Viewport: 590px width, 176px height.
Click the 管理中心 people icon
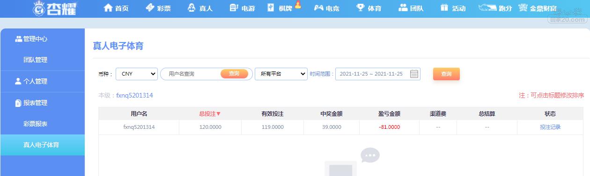(19, 39)
